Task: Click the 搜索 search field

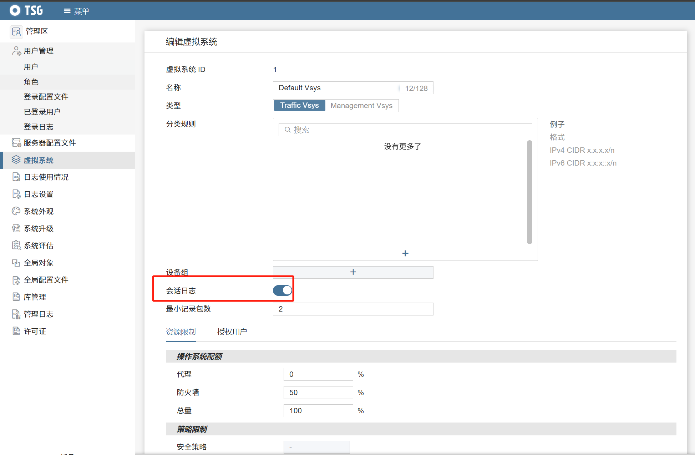Action: (405, 130)
